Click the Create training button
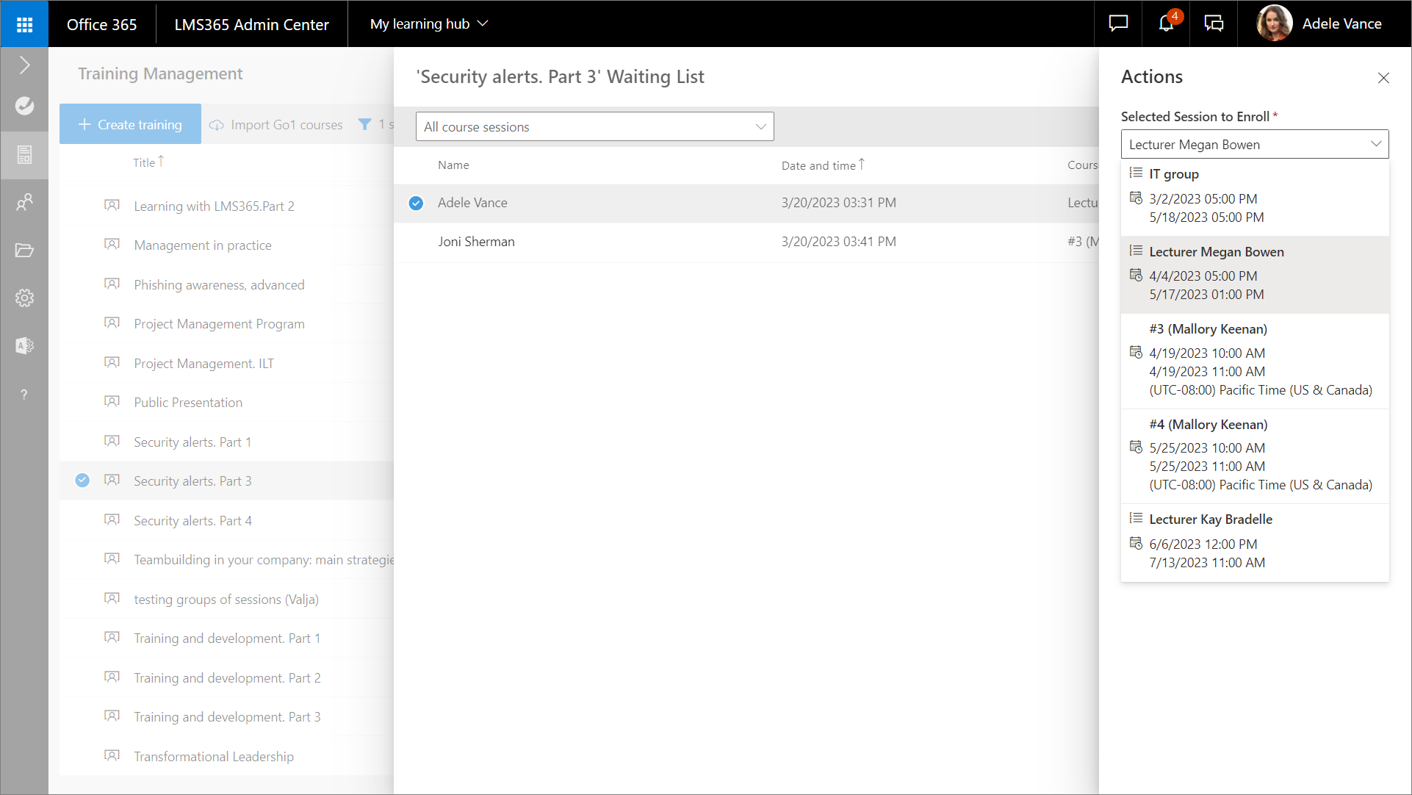 click(x=130, y=124)
